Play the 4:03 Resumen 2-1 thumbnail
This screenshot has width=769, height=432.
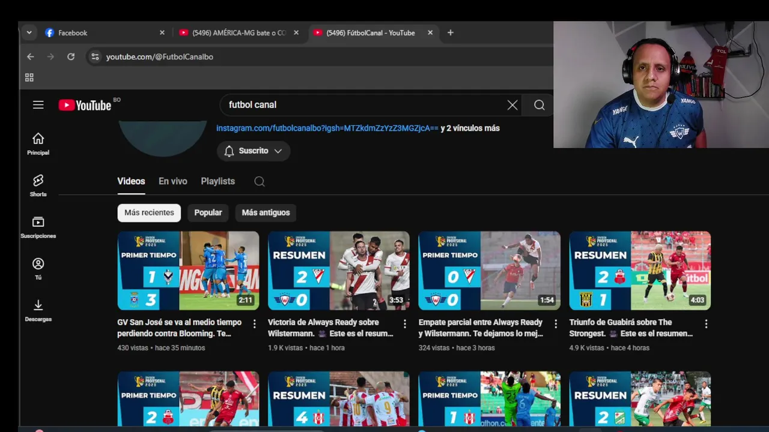[x=640, y=271]
